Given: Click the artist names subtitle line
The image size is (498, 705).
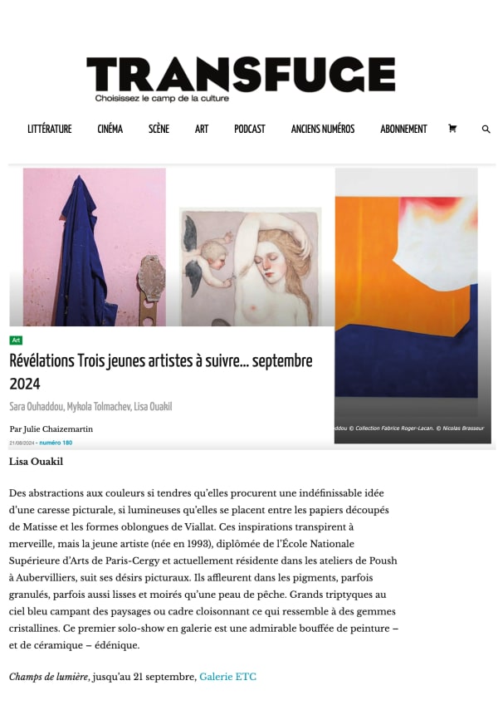Looking at the screenshot, I should [x=90, y=406].
